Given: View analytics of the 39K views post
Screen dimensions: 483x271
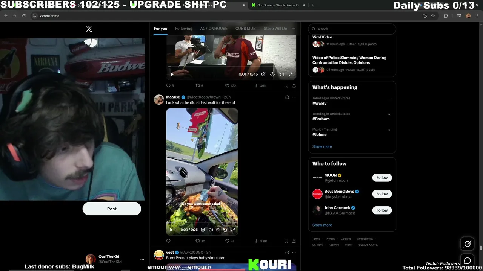Looking at the screenshot, I should coord(260,86).
